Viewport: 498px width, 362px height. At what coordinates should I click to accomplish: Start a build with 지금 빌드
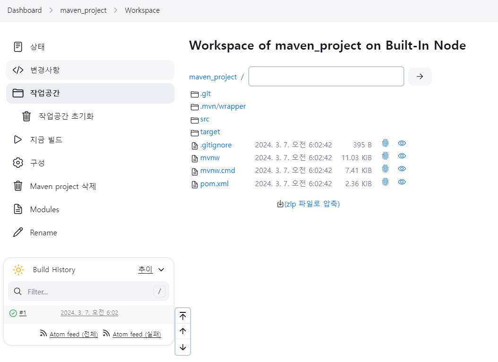click(90, 139)
